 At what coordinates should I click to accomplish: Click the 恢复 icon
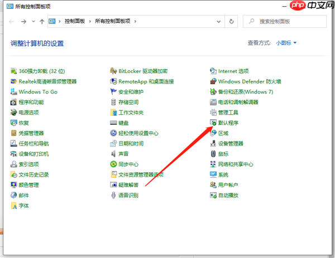13,123
